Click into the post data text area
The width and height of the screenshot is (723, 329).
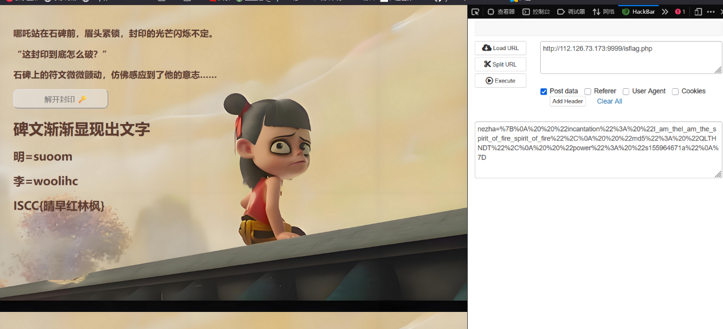coord(598,150)
